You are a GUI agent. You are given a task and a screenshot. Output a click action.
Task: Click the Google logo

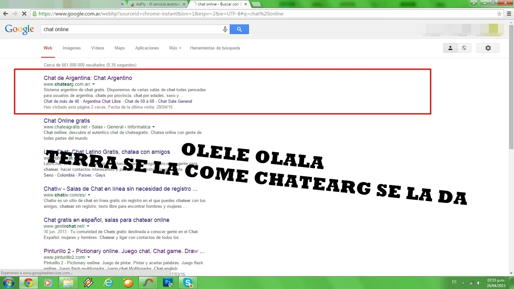pyautogui.click(x=20, y=29)
